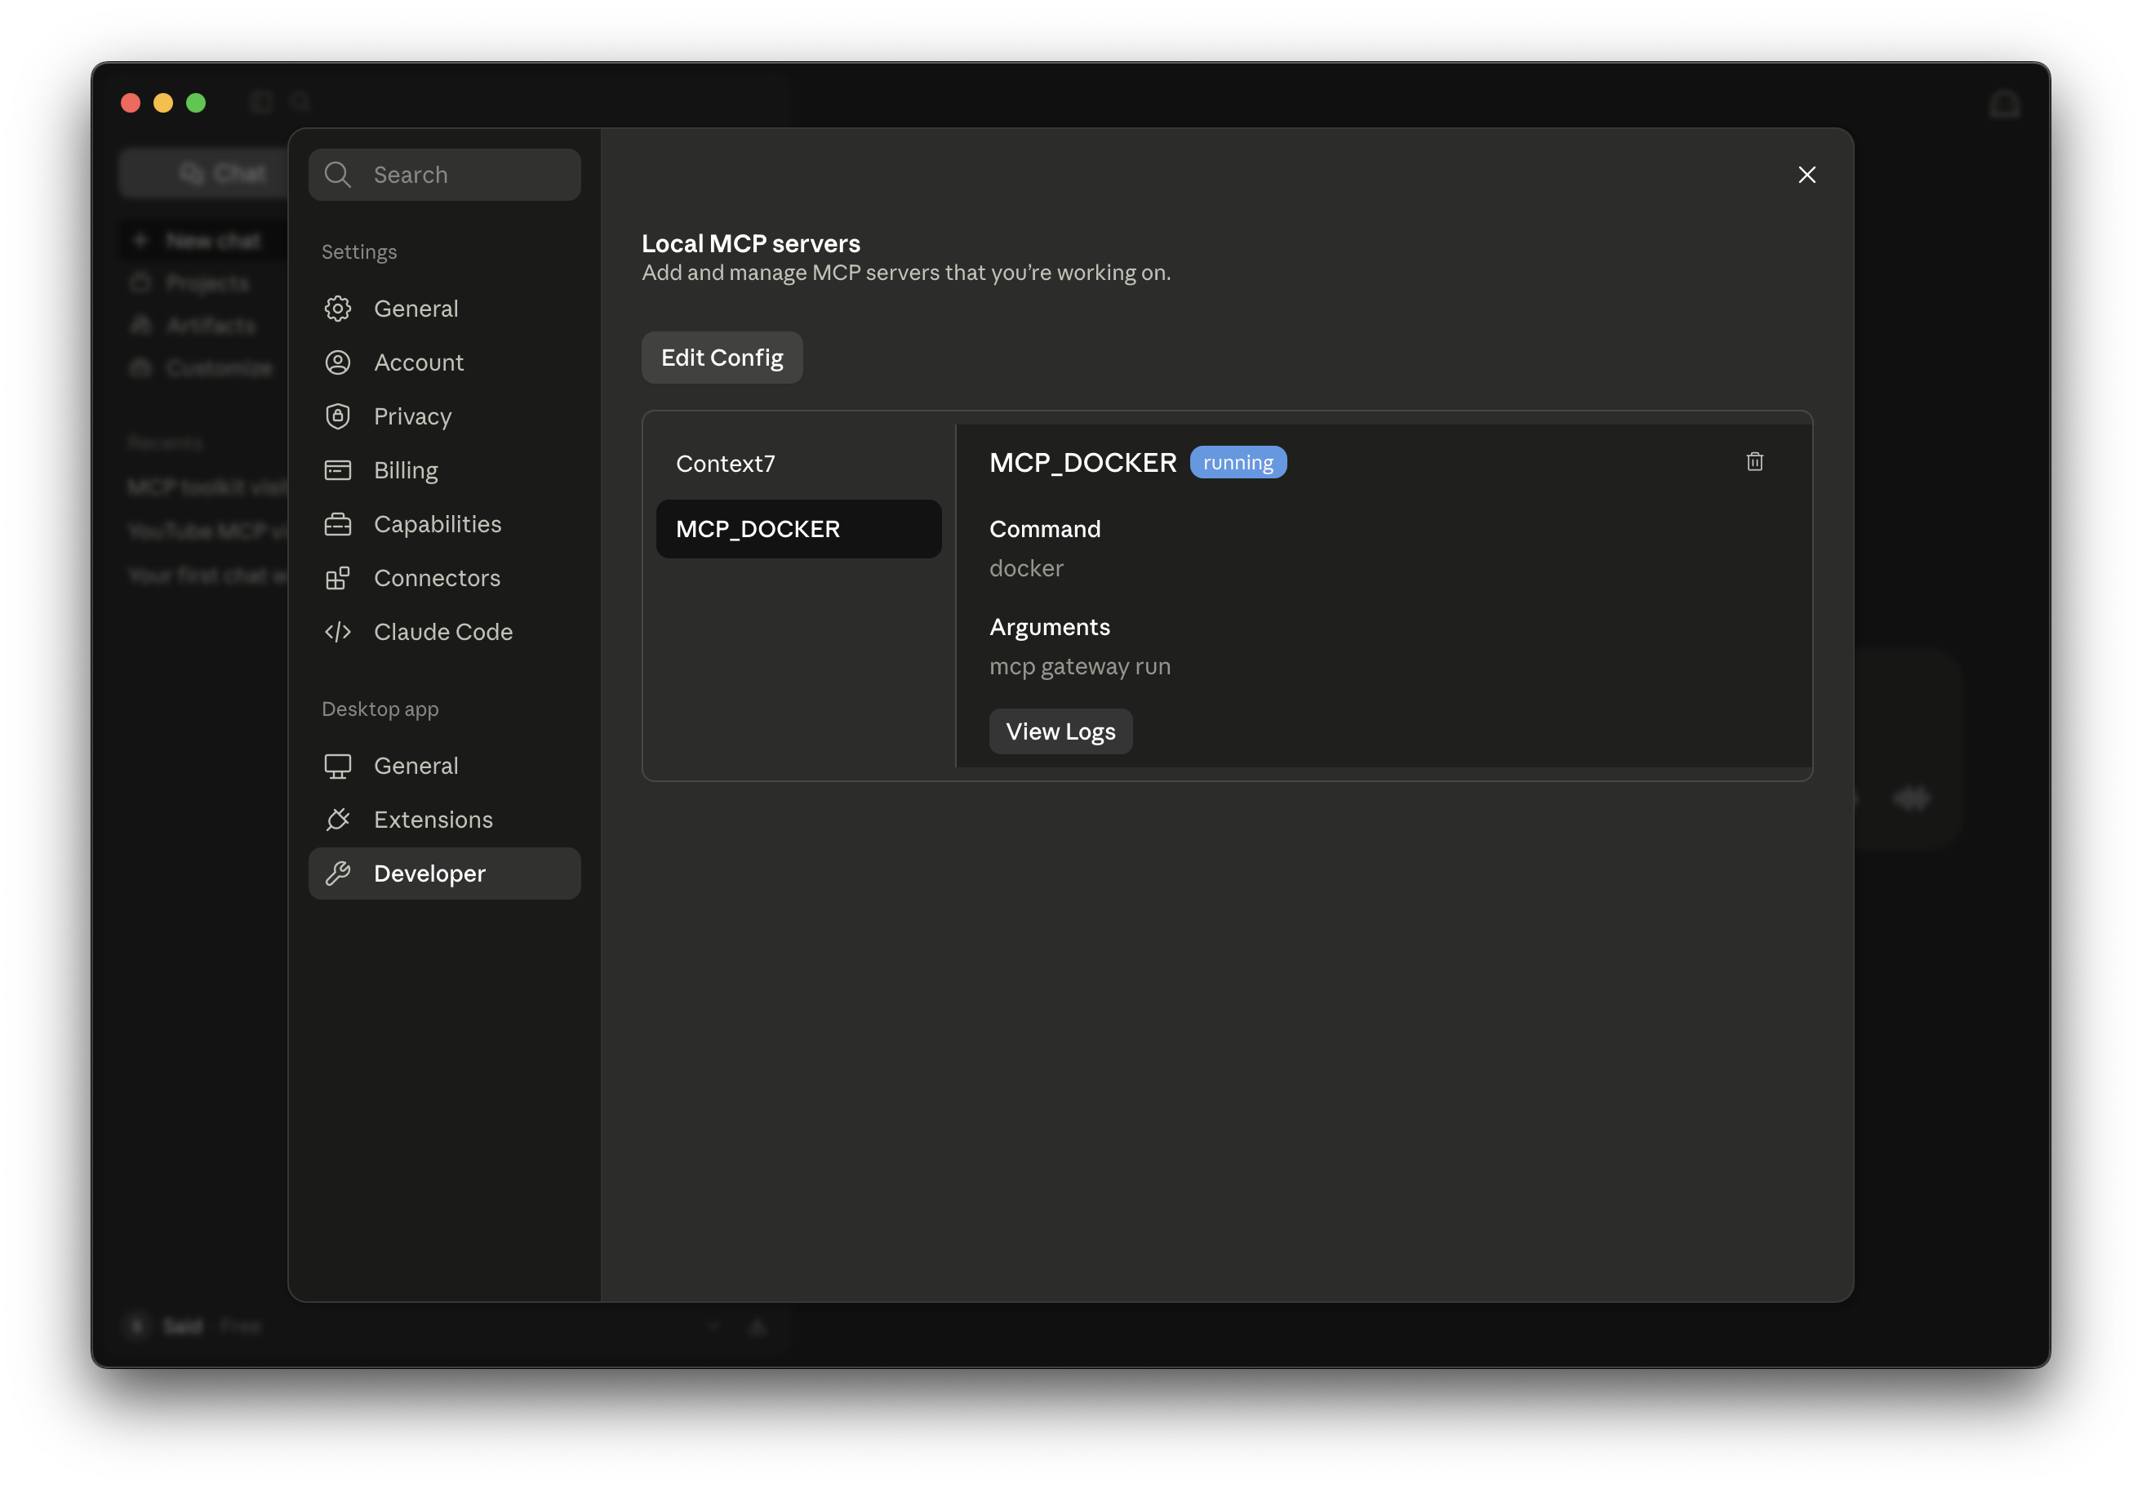2142x1489 pixels.
Task: Open Account settings
Action: pos(444,362)
